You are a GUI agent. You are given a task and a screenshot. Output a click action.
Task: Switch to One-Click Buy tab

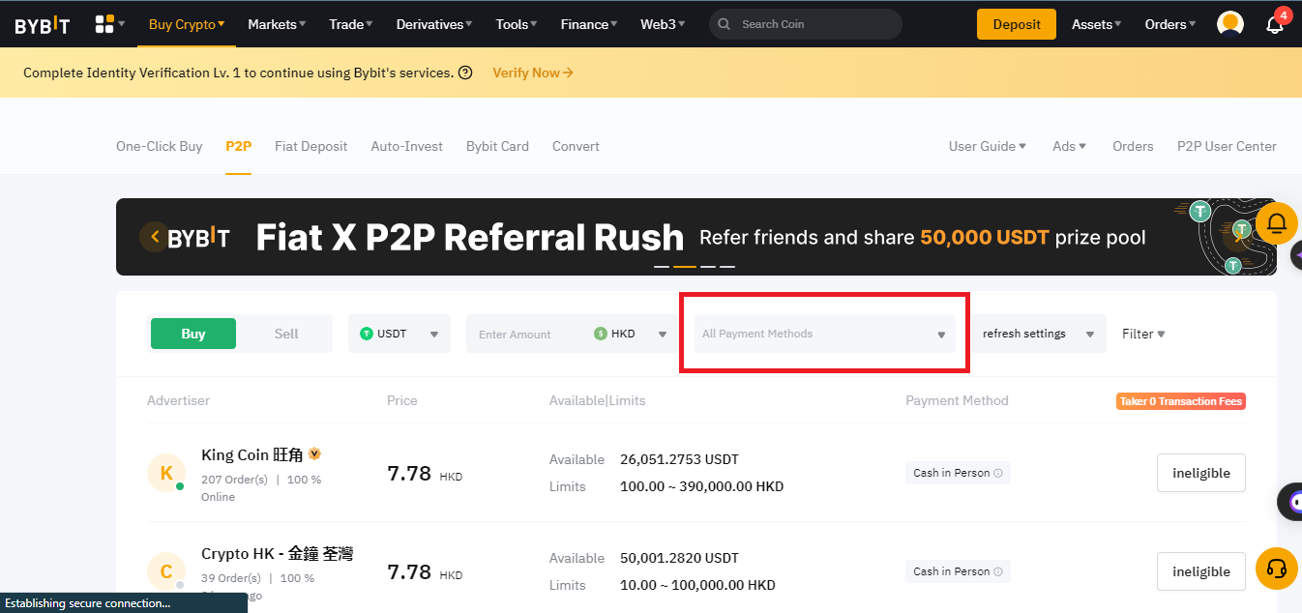pyautogui.click(x=160, y=146)
